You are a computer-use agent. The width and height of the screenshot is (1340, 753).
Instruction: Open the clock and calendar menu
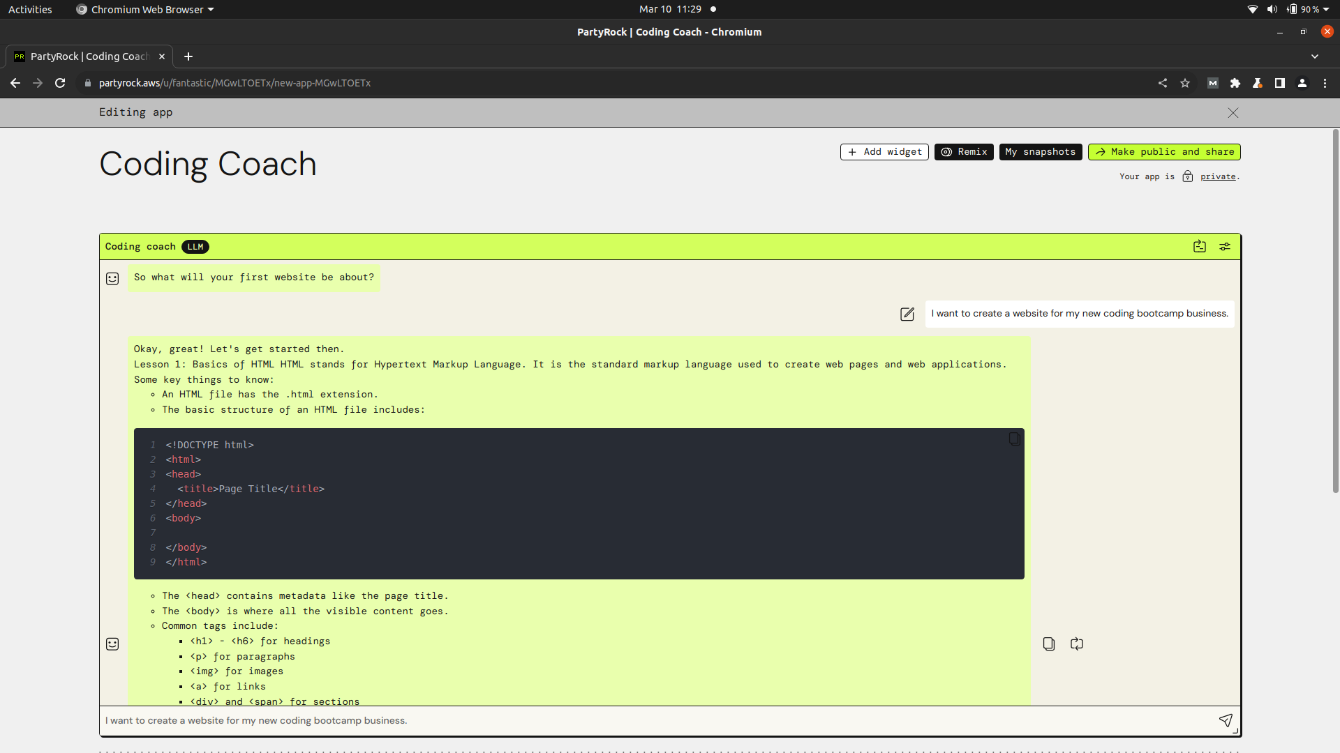671,9
